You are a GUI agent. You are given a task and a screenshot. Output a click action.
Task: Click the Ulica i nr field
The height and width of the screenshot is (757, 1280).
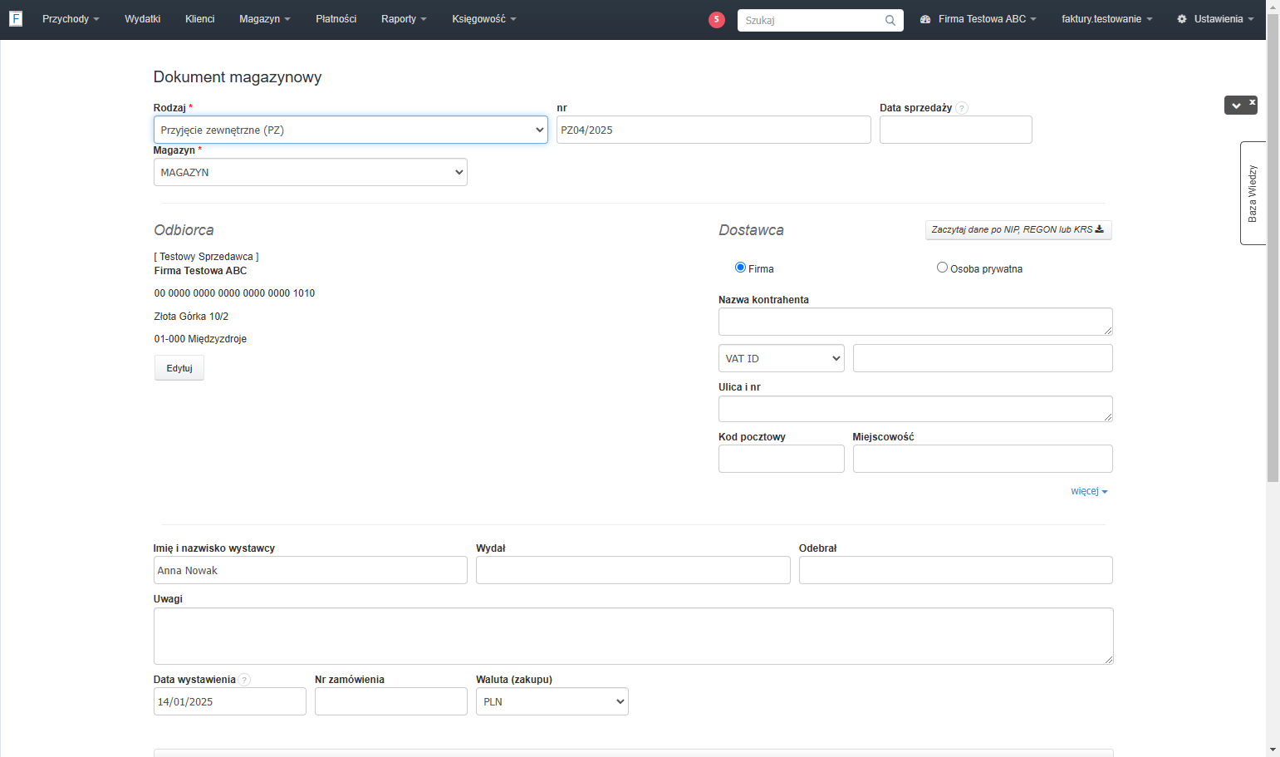tap(915, 409)
